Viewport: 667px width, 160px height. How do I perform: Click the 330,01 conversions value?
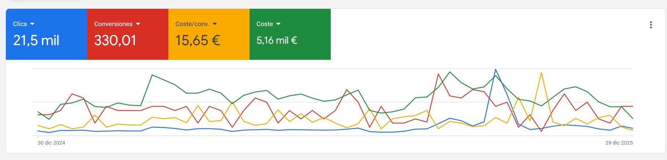tap(115, 40)
